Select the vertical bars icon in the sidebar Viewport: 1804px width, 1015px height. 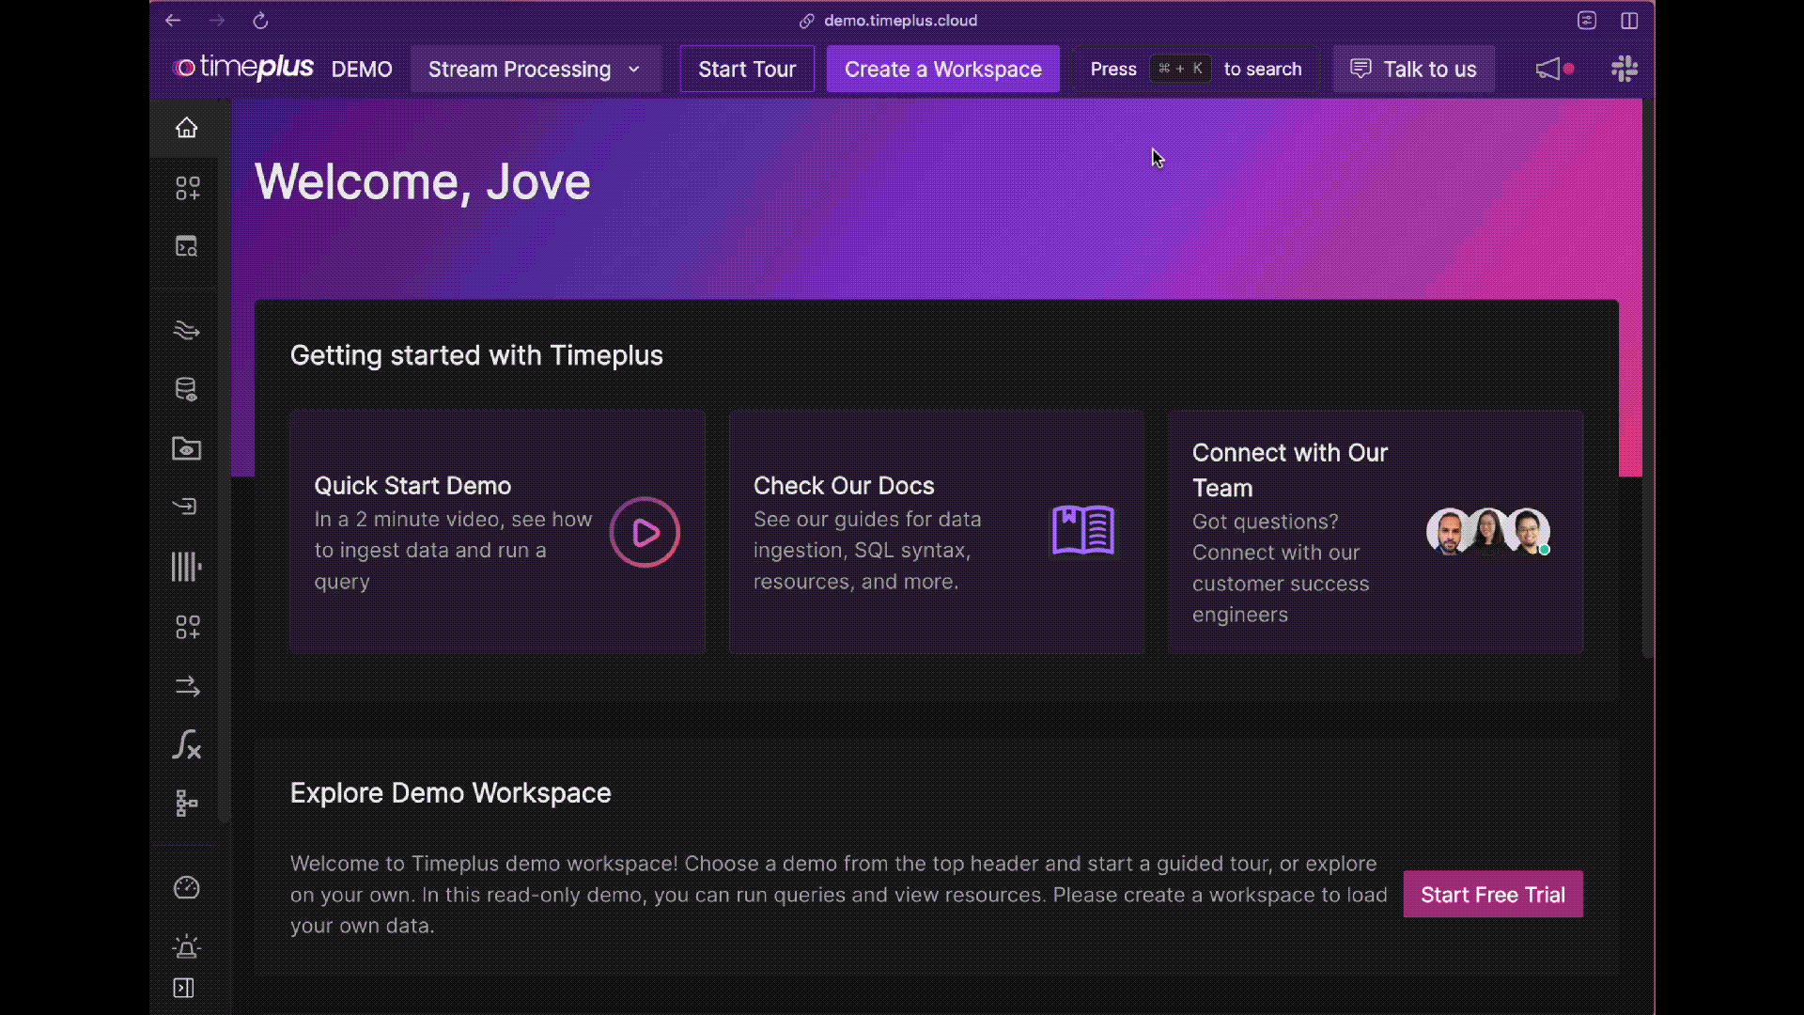pos(186,567)
